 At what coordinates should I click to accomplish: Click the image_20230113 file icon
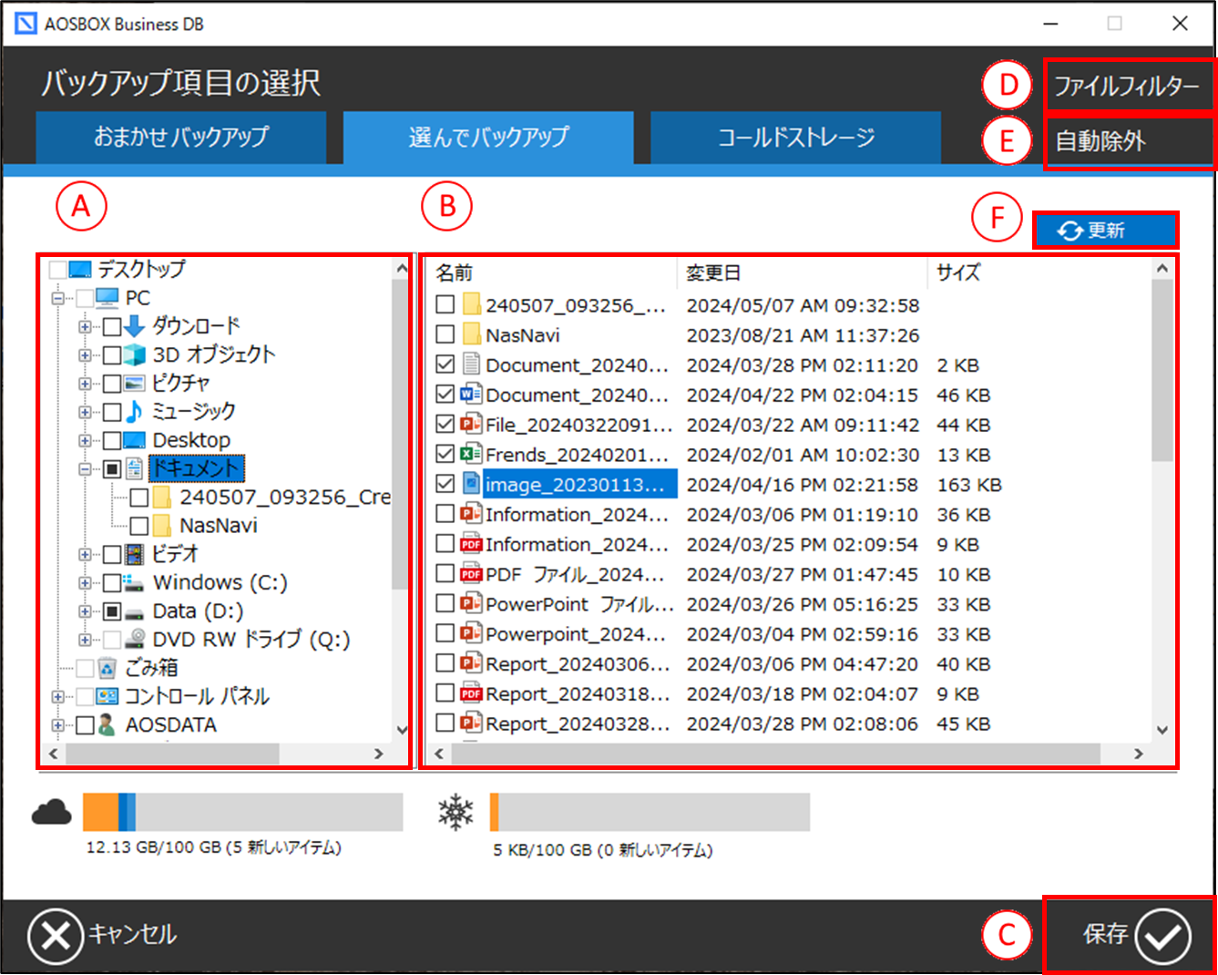point(471,484)
